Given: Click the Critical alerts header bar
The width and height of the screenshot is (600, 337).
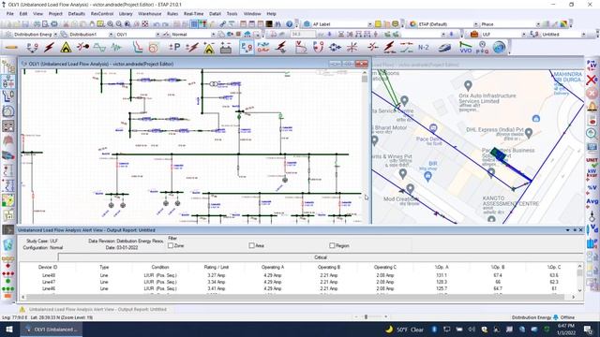Looking at the screenshot, I should point(321,257).
